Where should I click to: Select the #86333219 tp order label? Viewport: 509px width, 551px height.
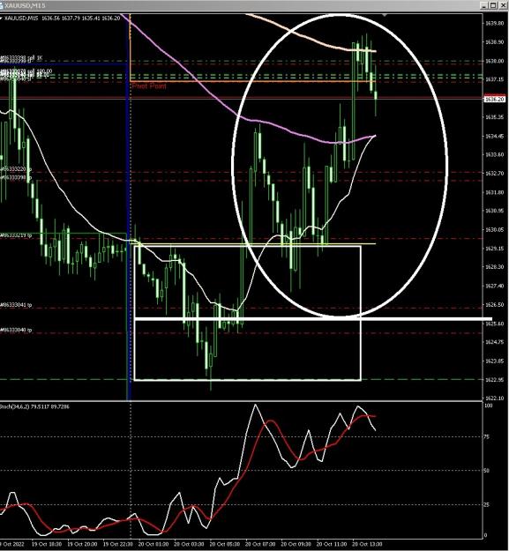click(x=16, y=235)
